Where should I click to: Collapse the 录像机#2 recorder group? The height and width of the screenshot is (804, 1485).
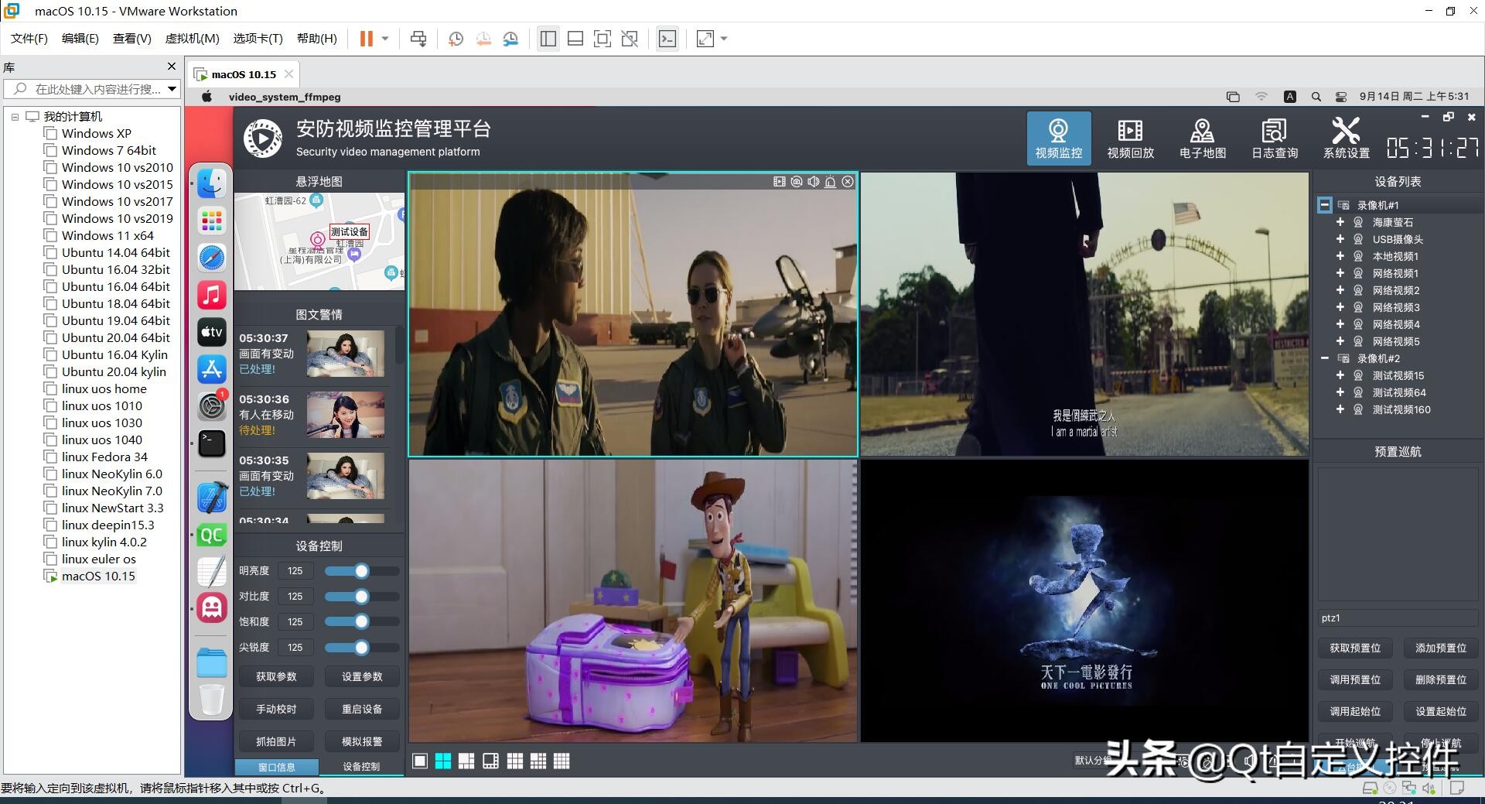coord(1323,358)
